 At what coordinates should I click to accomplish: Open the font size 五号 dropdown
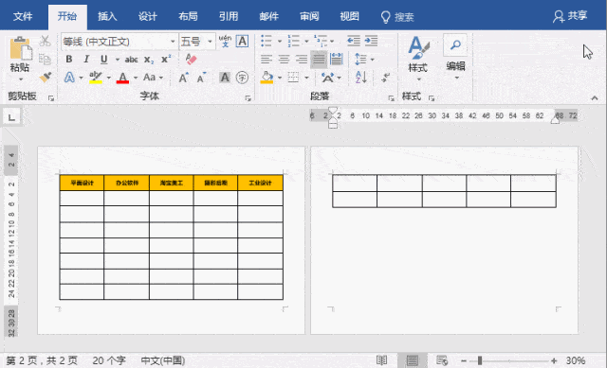(x=210, y=41)
